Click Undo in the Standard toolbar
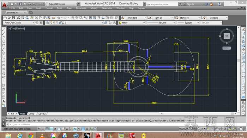 pos(59,18)
